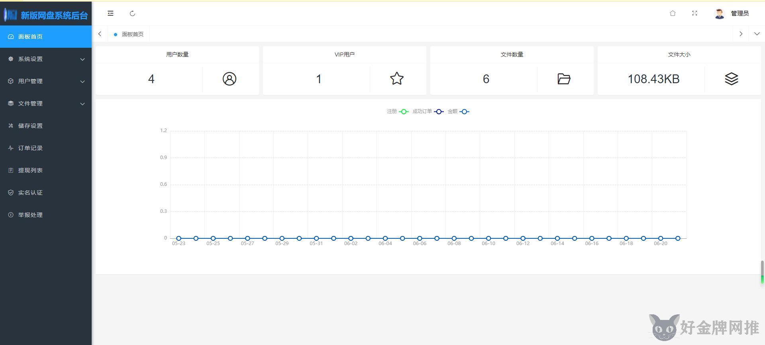Screen dimensions: 765x345
Task: Expand the 文件管理 submenu arrow
Action: point(82,104)
